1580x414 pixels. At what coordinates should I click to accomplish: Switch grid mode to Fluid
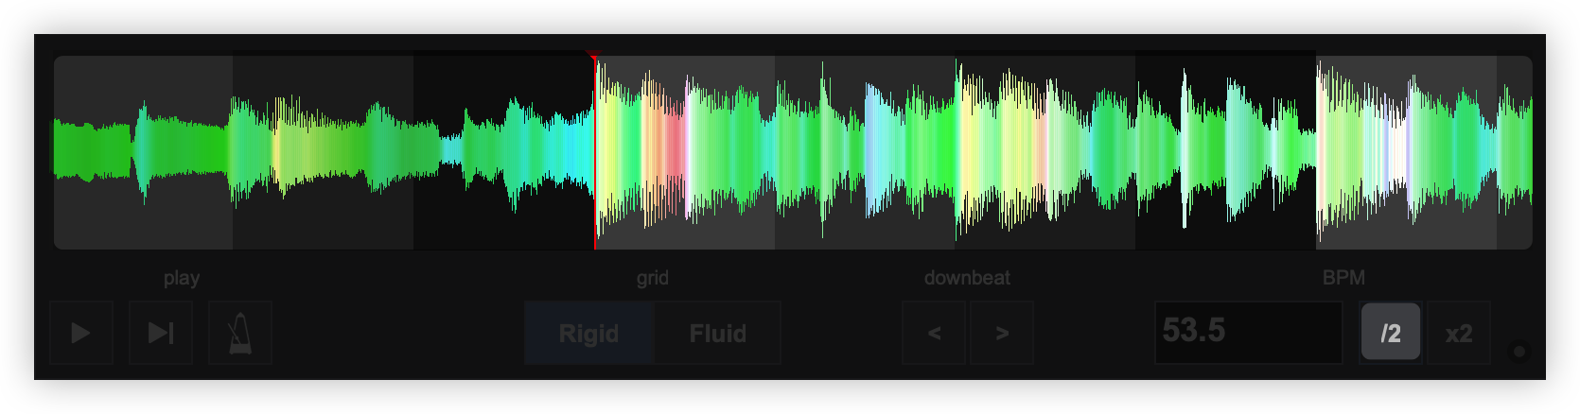[717, 333]
